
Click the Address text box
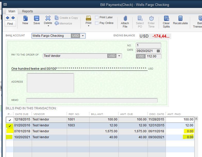(x=50, y=83)
